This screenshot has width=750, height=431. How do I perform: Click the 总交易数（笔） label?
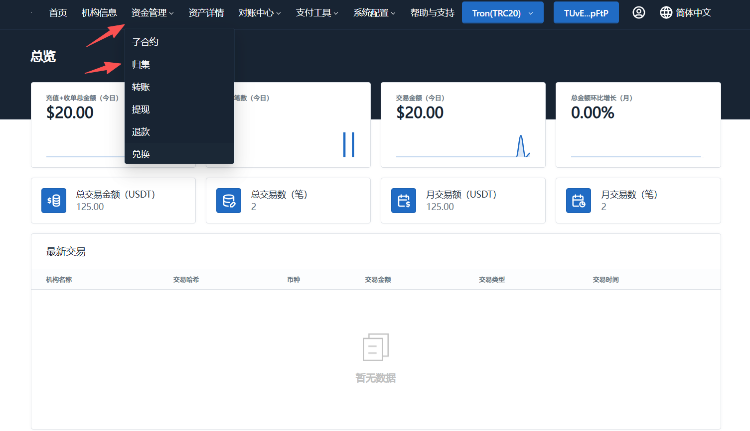(279, 194)
